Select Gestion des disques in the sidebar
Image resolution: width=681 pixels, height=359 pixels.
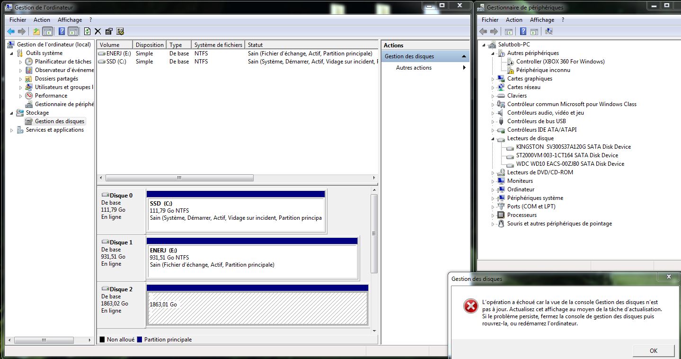click(60, 121)
